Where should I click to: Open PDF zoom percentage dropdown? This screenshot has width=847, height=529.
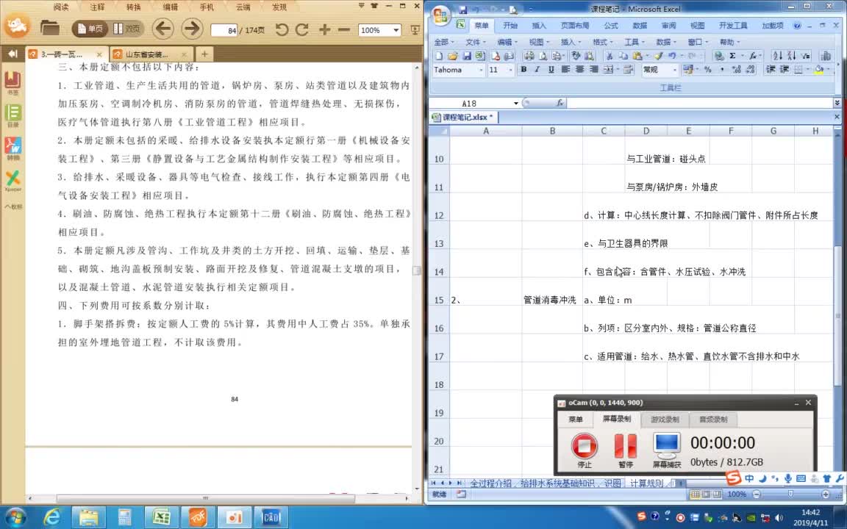pyautogui.click(x=396, y=30)
